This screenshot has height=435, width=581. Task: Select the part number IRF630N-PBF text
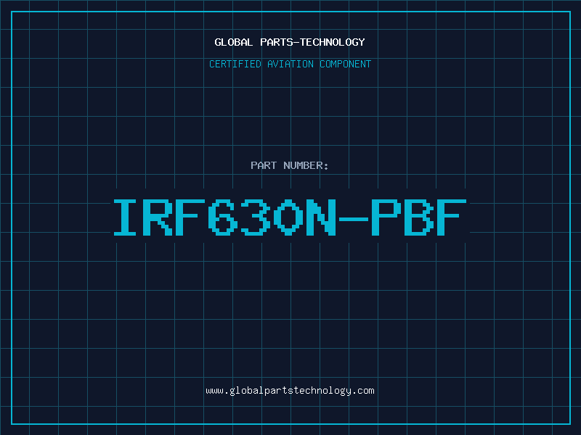(x=290, y=217)
